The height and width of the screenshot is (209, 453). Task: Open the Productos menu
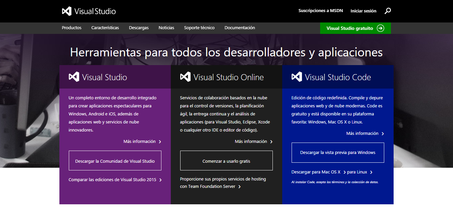[x=71, y=28]
